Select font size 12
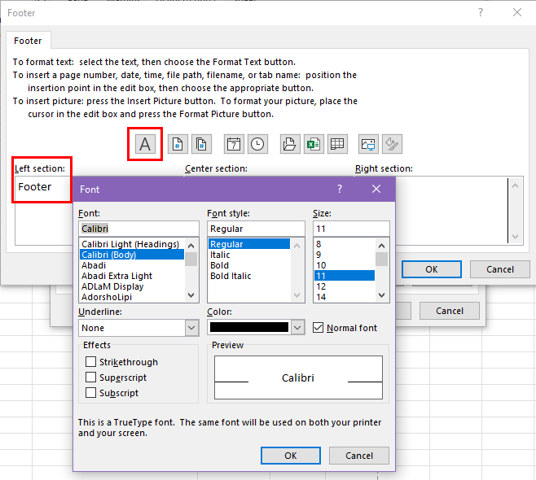 [345, 286]
